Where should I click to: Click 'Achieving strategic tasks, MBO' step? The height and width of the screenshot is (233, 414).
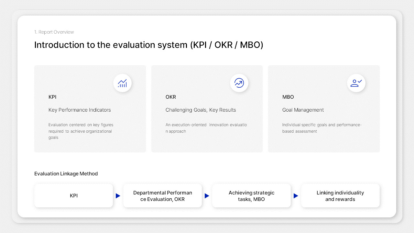click(x=251, y=195)
